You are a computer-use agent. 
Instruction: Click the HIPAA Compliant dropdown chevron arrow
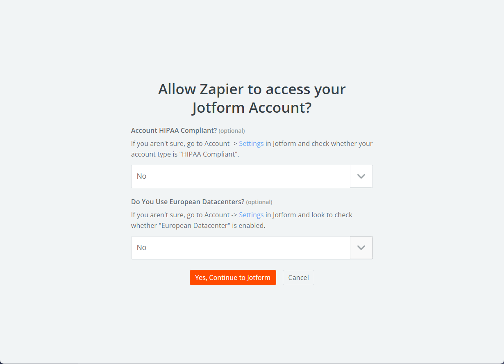tap(361, 176)
